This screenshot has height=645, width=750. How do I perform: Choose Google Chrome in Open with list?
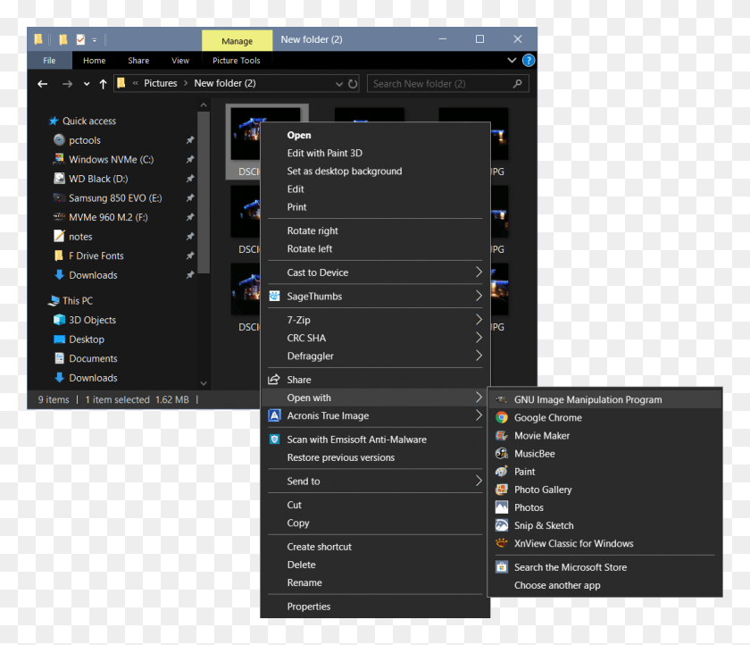click(547, 417)
